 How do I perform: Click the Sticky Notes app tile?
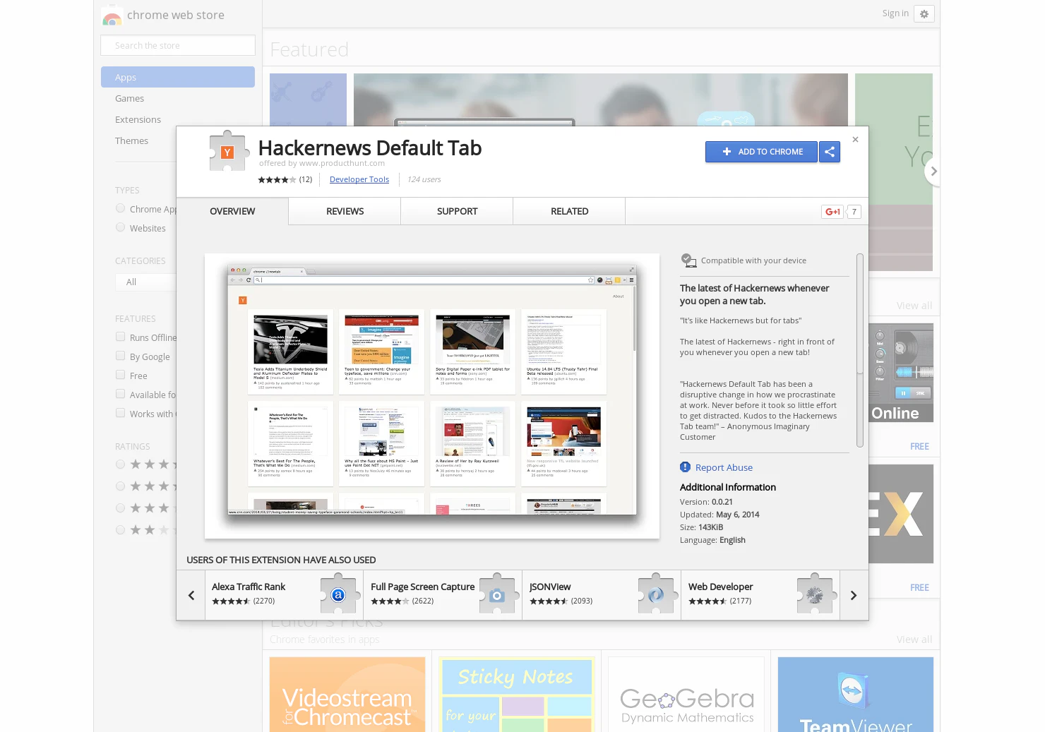pyautogui.click(x=517, y=695)
